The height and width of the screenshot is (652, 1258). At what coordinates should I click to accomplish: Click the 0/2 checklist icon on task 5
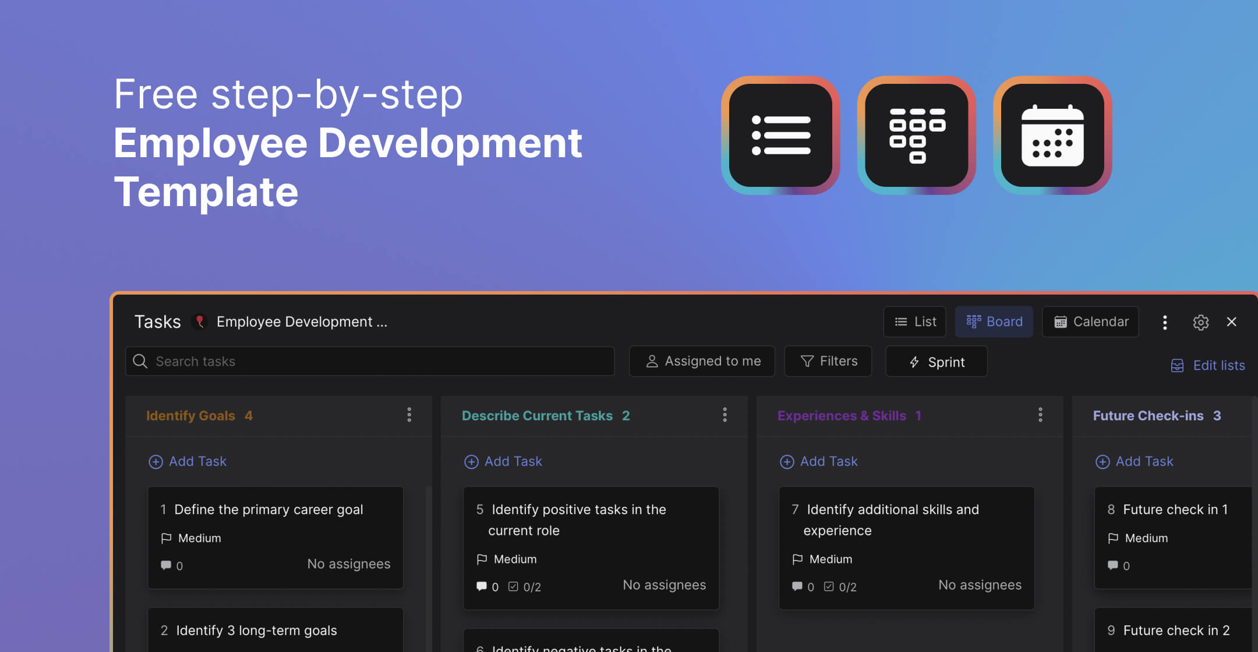[513, 587]
